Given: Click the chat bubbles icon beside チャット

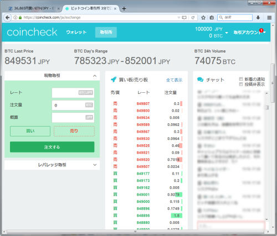Looking at the screenshot, I should 200,80.
